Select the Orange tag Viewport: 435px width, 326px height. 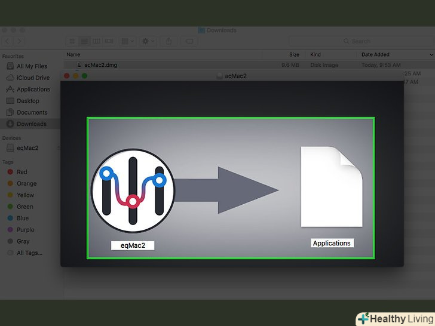coord(27,183)
